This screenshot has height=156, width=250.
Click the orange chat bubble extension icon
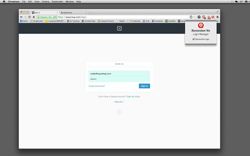click(204, 17)
